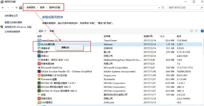Open help via the blue question mark

[202, 31]
